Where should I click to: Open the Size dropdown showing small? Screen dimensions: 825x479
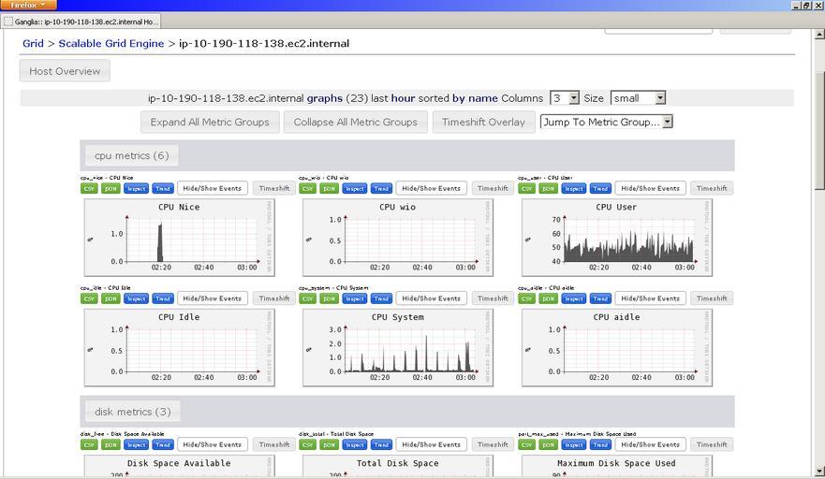(638, 98)
